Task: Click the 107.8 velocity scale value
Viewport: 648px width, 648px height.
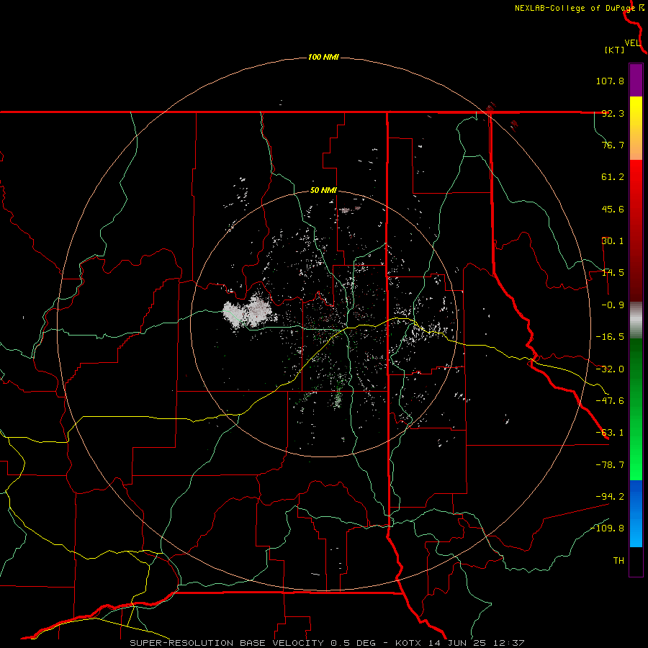Action: click(x=610, y=81)
